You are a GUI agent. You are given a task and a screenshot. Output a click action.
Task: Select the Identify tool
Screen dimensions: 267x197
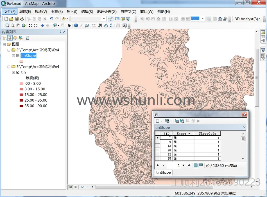click(76, 25)
